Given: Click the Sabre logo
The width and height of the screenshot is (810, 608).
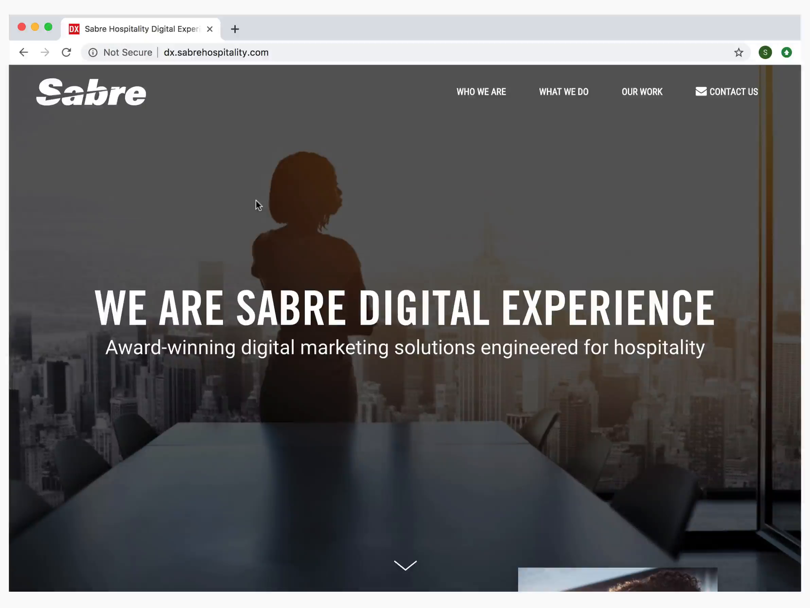Looking at the screenshot, I should pos(91,92).
